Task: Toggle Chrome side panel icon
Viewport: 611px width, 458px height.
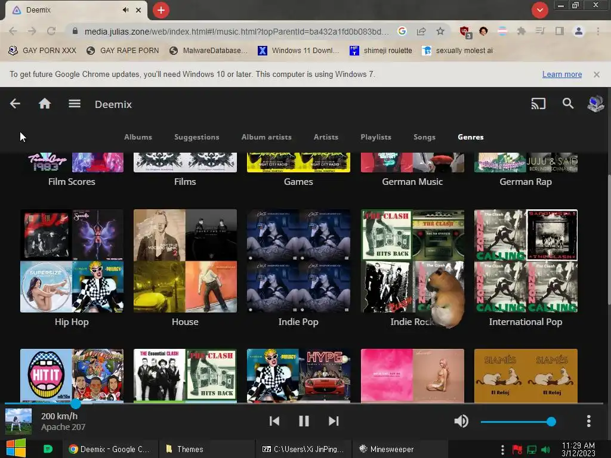Action: tap(560, 31)
